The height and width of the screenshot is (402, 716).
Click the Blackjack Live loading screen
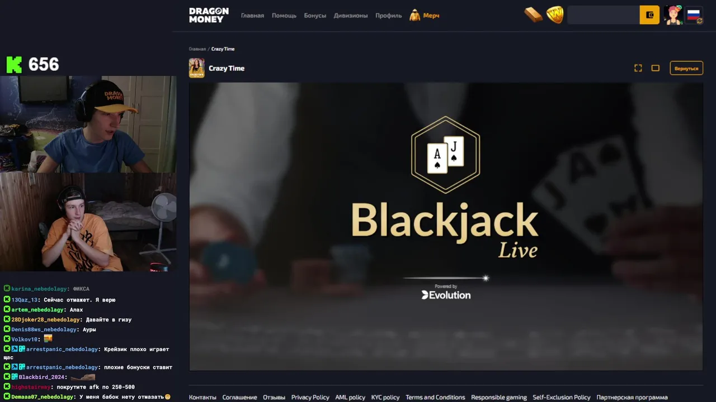446,227
